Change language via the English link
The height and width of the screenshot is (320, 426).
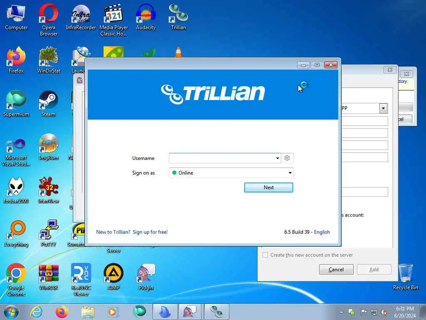[322, 232]
